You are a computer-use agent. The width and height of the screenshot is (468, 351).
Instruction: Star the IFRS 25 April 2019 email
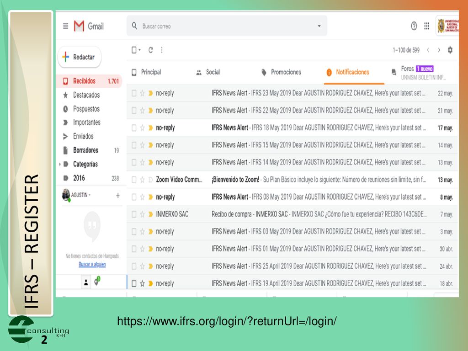click(143, 266)
